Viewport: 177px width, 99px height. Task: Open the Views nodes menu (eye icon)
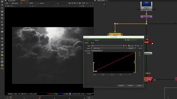pos(2,42)
